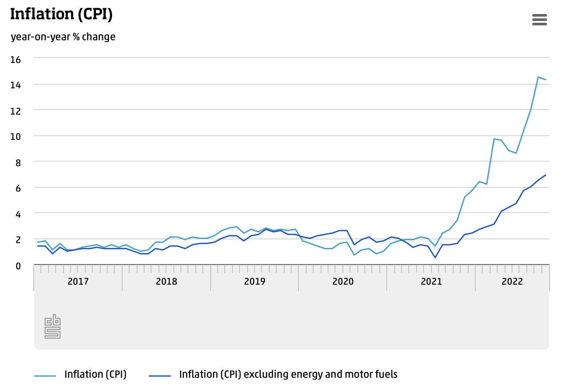Click the y-axis value 4
Image resolution: width=565 pixels, height=390 pixels.
[x=18, y=214]
